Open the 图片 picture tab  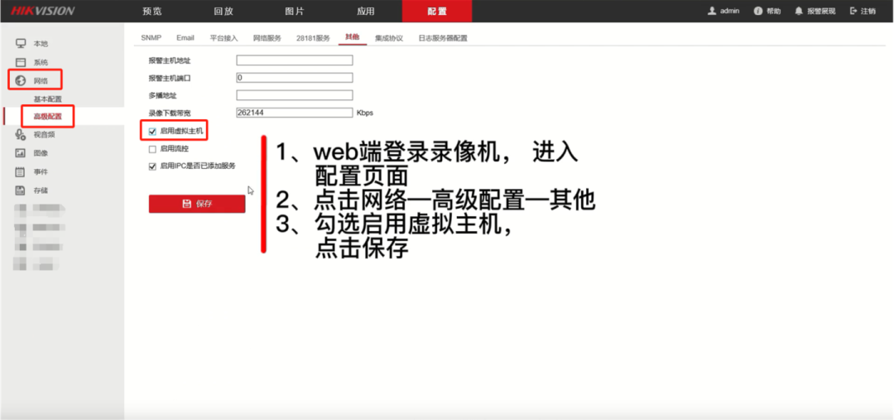pyautogui.click(x=295, y=12)
